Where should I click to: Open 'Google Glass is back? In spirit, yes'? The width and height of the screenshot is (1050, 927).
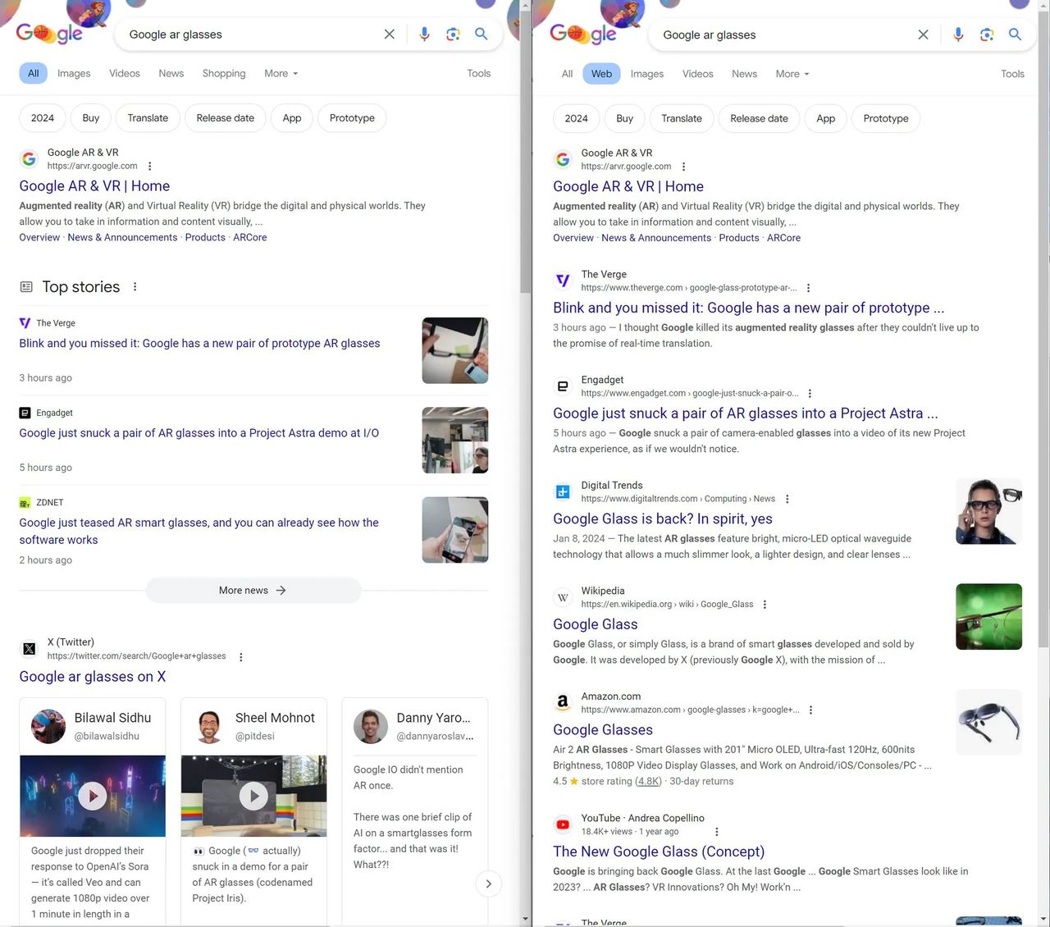coord(663,518)
